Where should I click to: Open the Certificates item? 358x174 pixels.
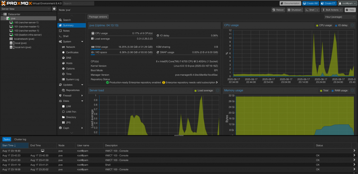coord(71,52)
